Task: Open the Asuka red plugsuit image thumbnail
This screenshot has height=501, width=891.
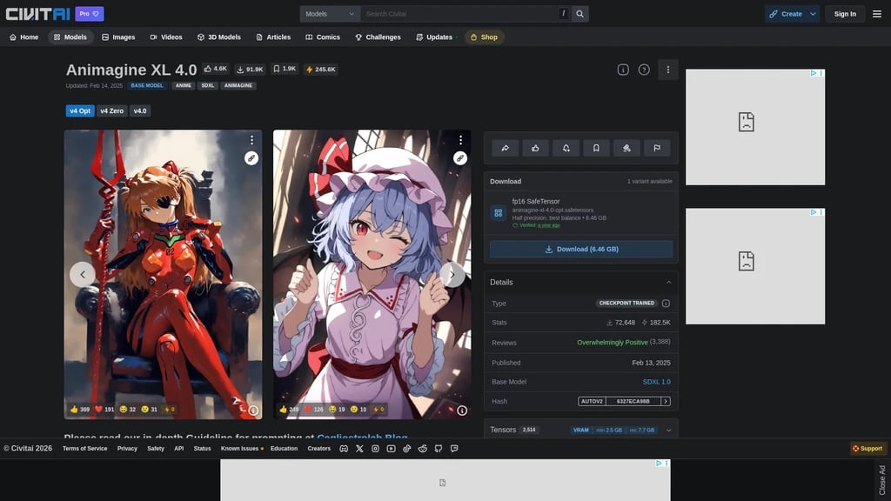Action: [x=163, y=274]
